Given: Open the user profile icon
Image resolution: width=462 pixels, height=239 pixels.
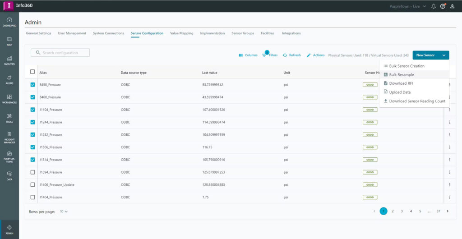Looking at the screenshot, I should [452, 6].
